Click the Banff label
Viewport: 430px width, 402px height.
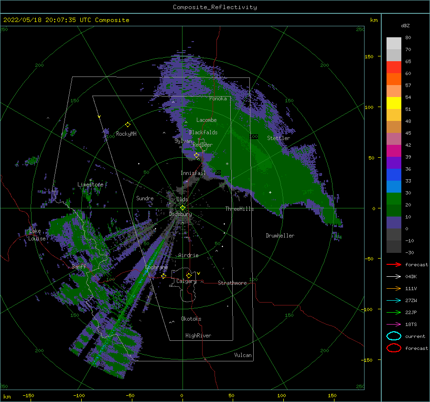tap(79, 267)
